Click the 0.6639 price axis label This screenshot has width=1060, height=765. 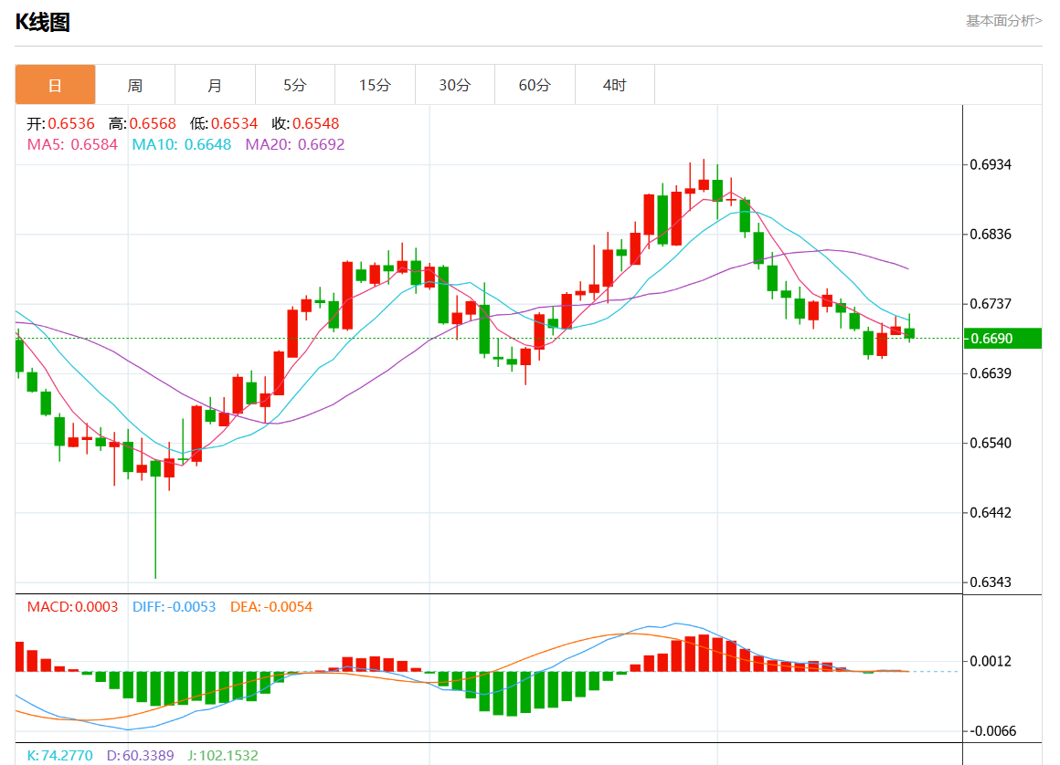pos(991,373)
